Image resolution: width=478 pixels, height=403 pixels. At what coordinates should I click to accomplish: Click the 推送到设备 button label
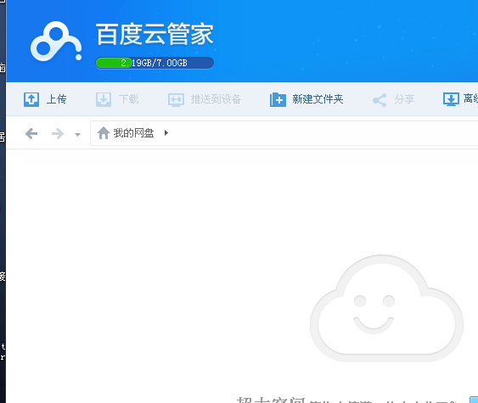point(216,99)
